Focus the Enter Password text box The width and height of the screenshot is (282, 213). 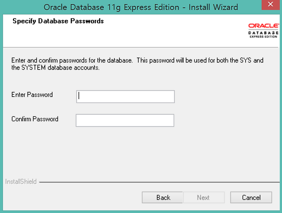pos(125,97)
